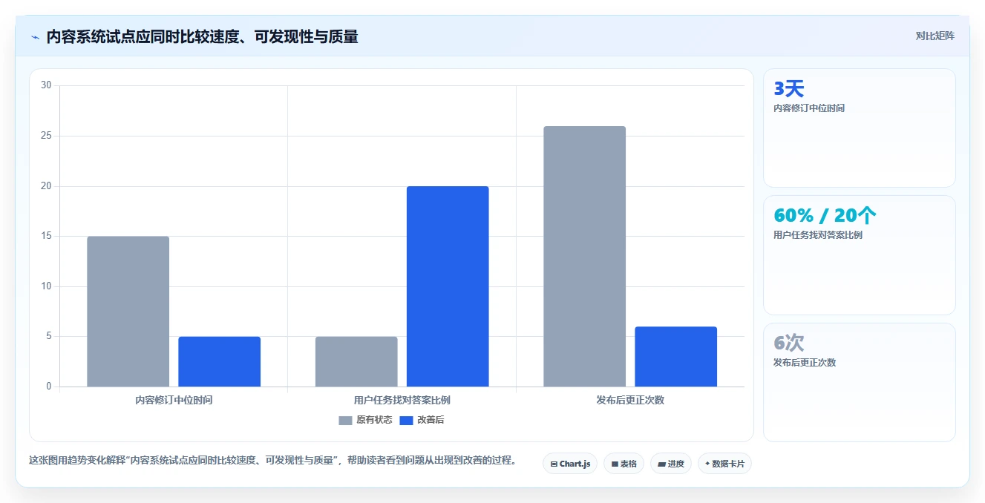
Task: Click the 发布后更正次数 x-axis label
Action: 630,400
